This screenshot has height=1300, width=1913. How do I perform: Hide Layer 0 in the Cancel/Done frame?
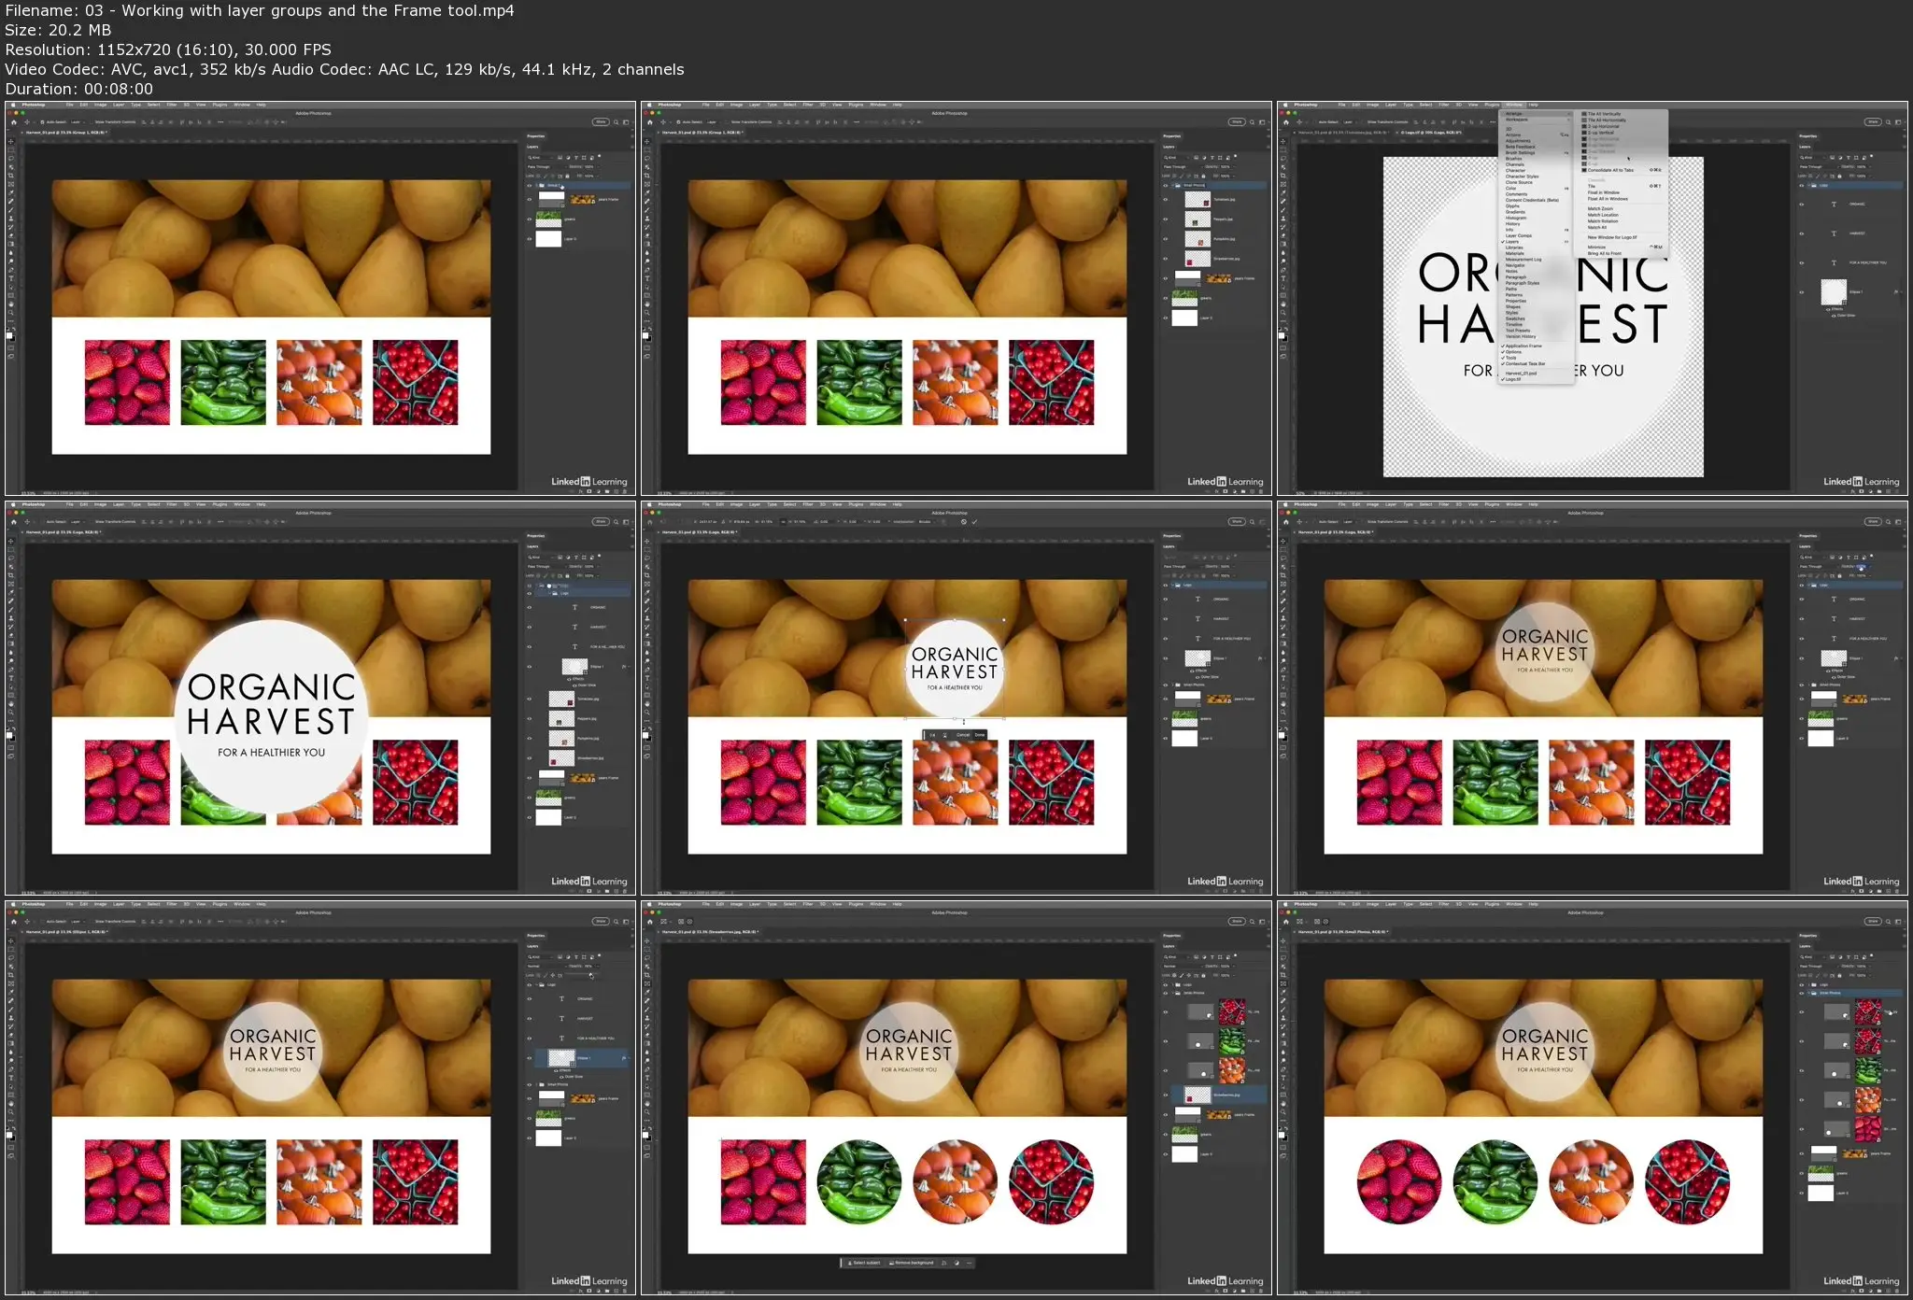tap(1166, 739)
